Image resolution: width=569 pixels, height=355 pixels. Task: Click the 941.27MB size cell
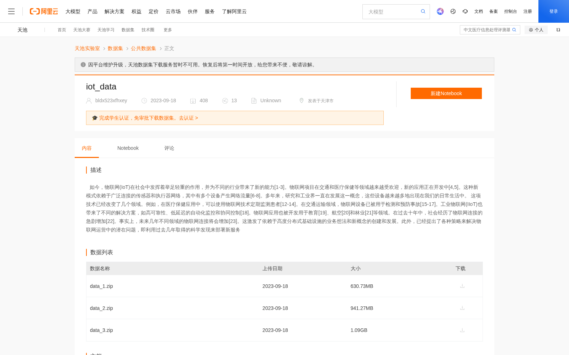362,308
